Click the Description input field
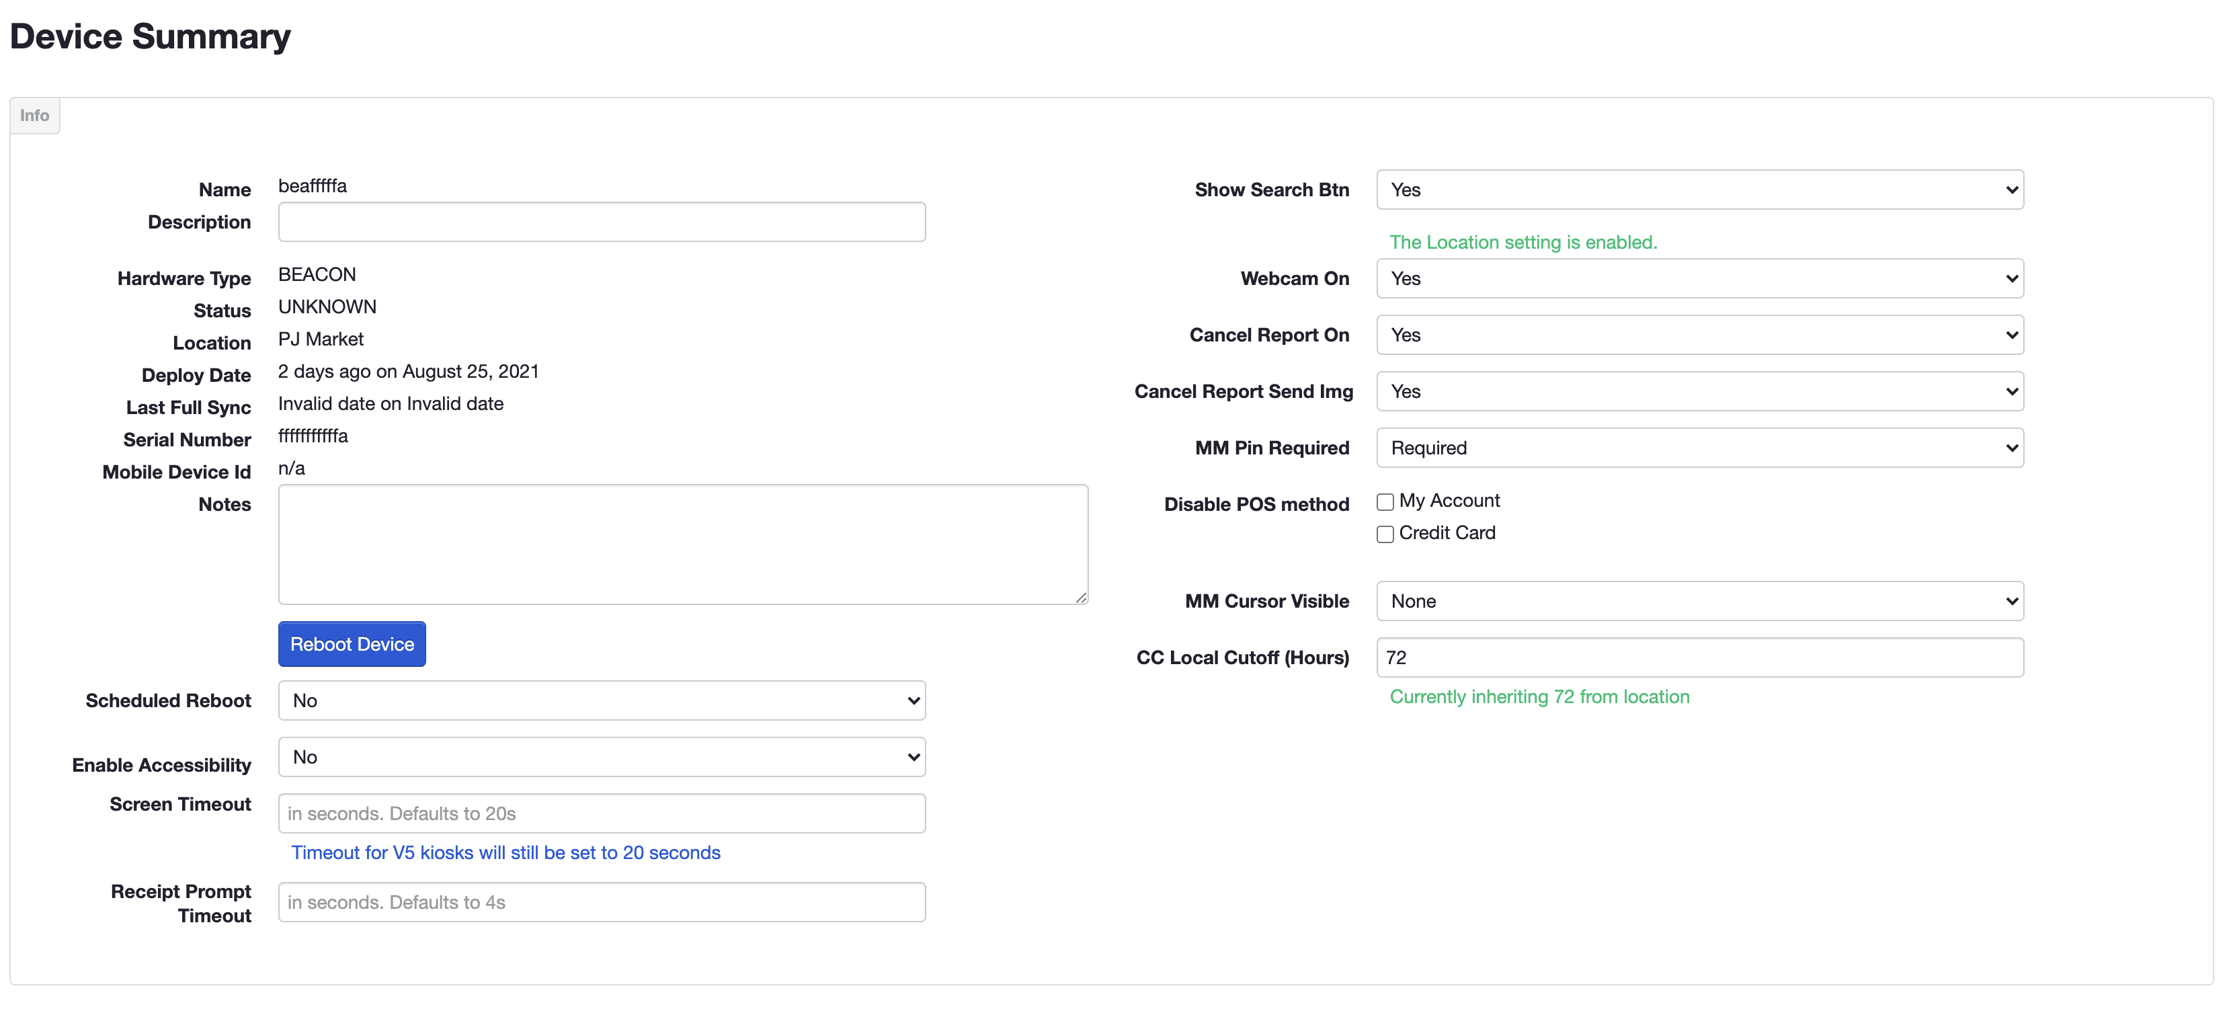The image size is (2233, 1011). [x=601, y=222]
